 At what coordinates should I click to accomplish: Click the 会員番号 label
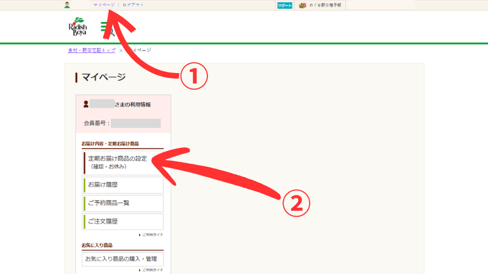pyautogui.click(x=97, y=124)
